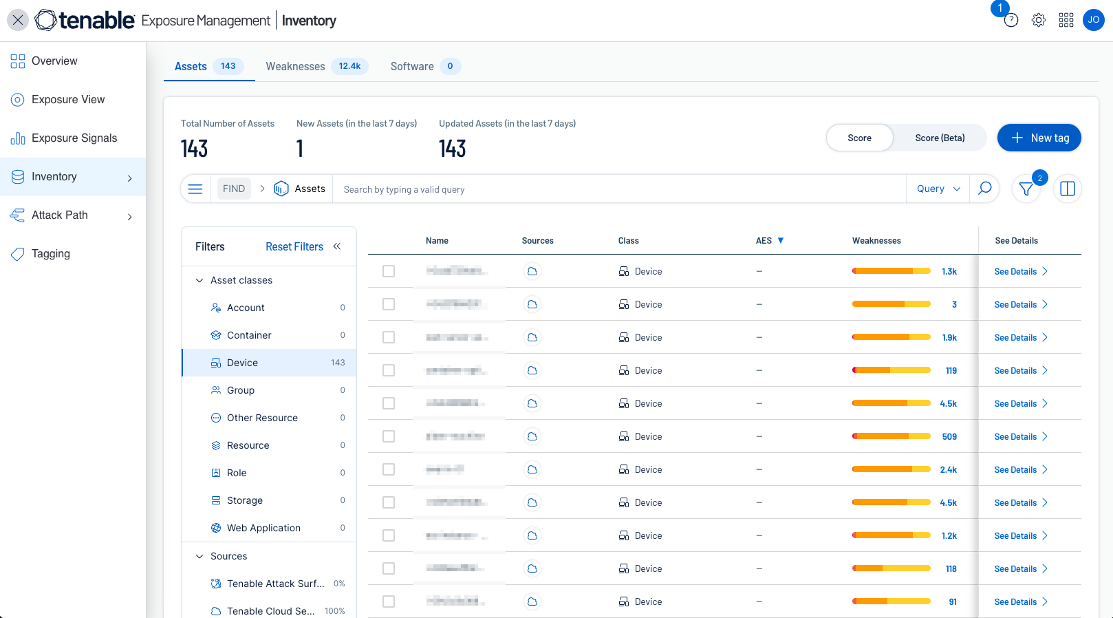The width and height of the screenshot is (1113, 618).
Task: Collapse the Asset classes section
Action: 199,280
